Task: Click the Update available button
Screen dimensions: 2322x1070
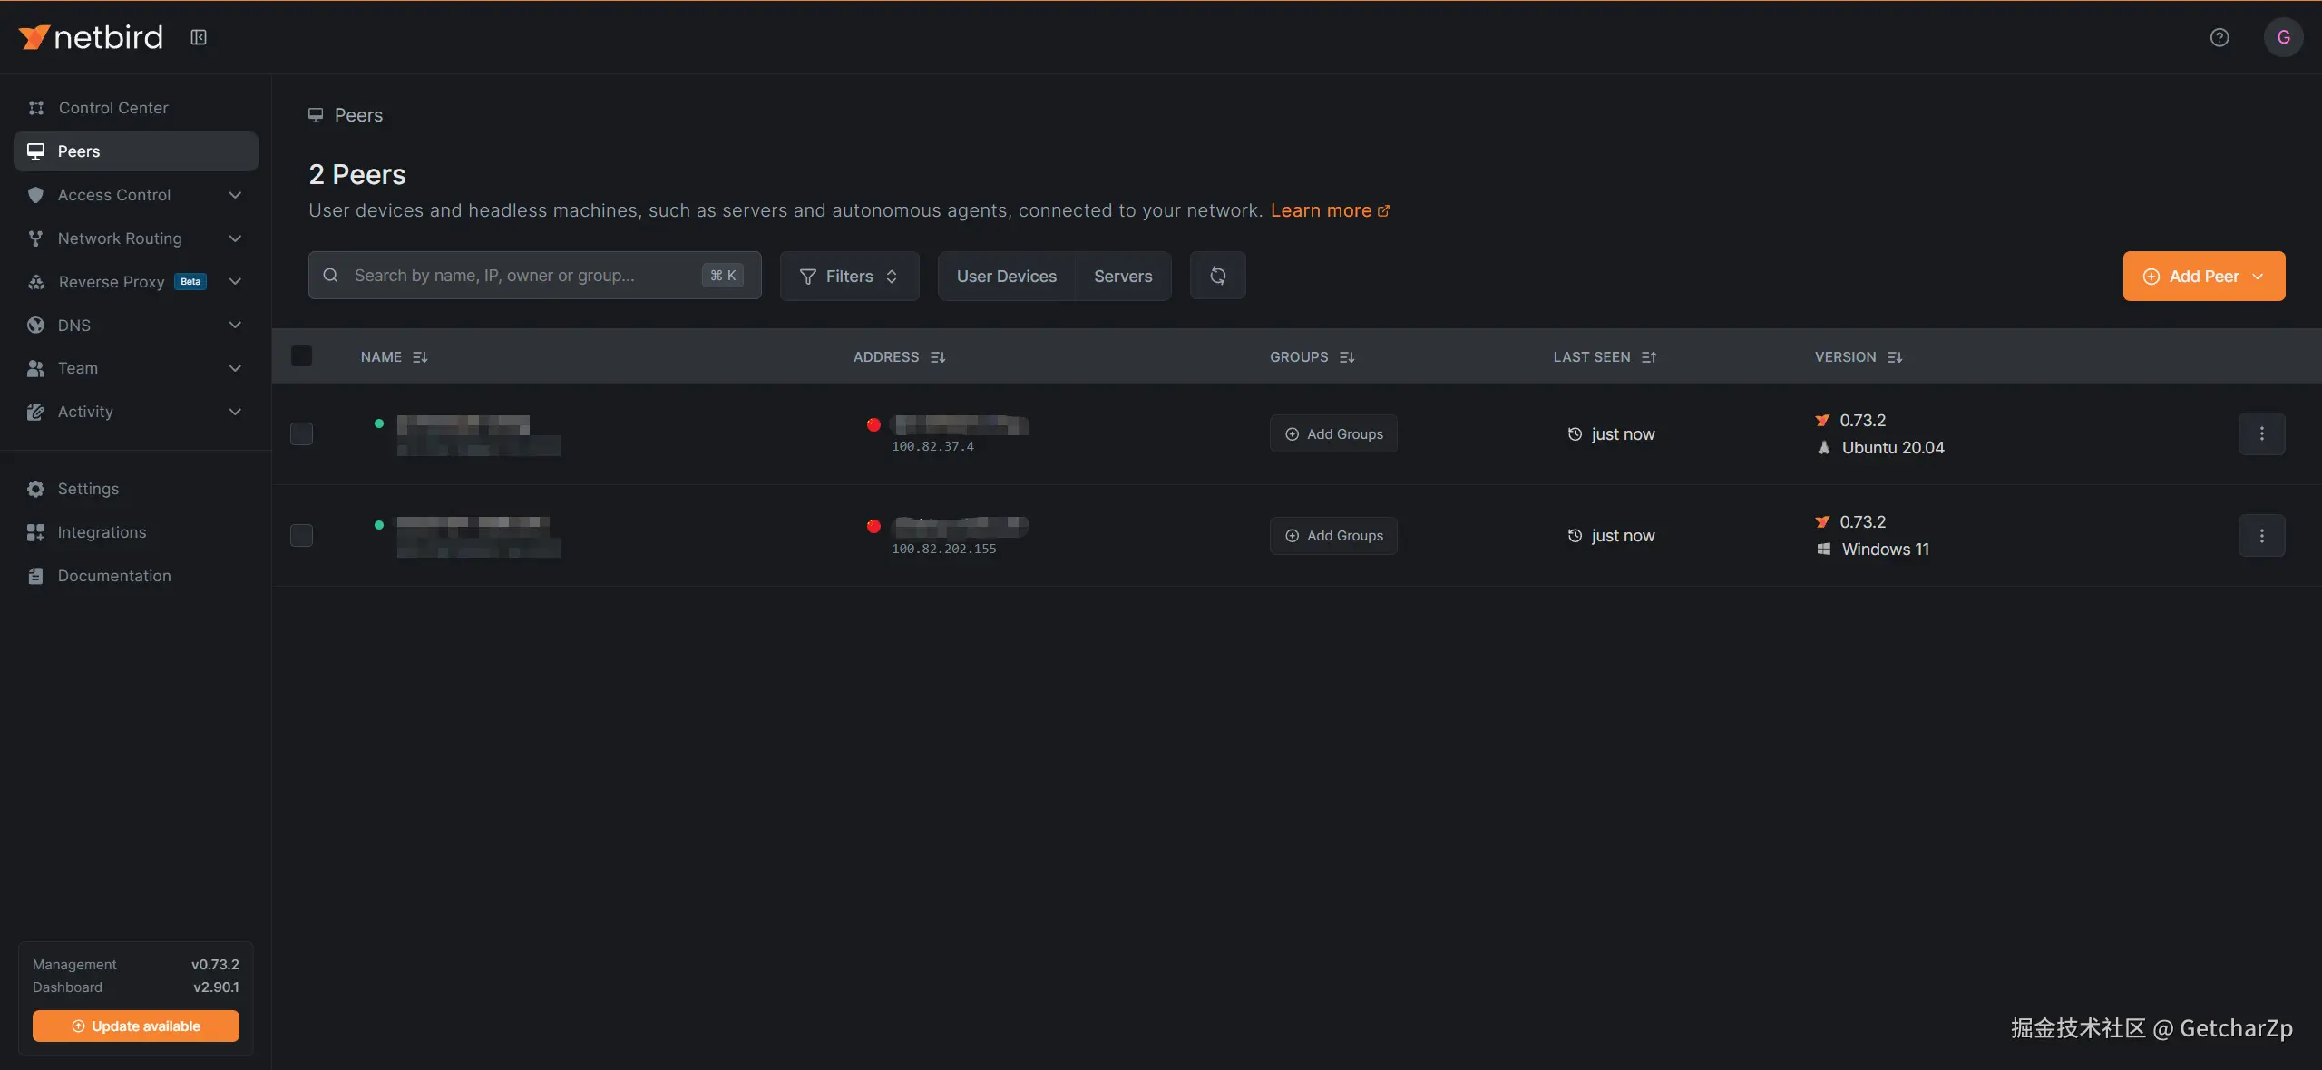Action: (x=136, y=1026)
